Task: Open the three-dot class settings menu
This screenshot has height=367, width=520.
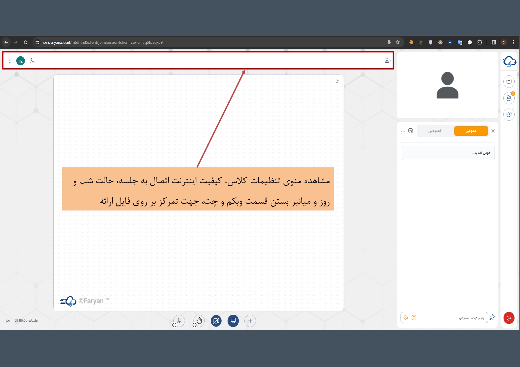Action: coord(10,61)
